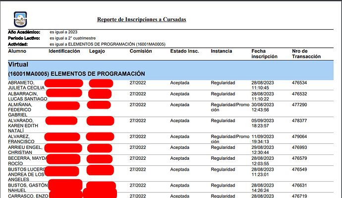Viewport: 342px width, 198px height.
Task: Click the 'Nro de Transacción' column header
Action: [x=306, y=54]
